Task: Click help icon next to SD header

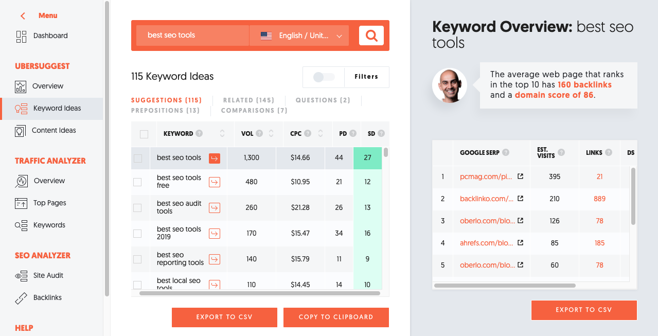Action: [381, 133]
